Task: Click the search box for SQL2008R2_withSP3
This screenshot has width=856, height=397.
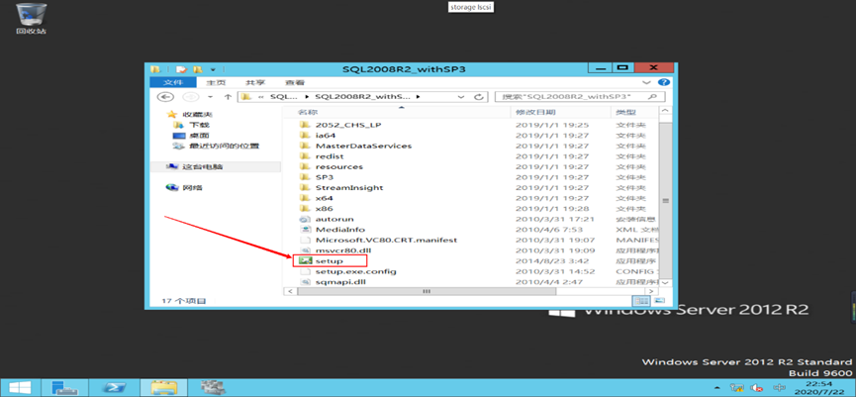Action: click(580, 97)
